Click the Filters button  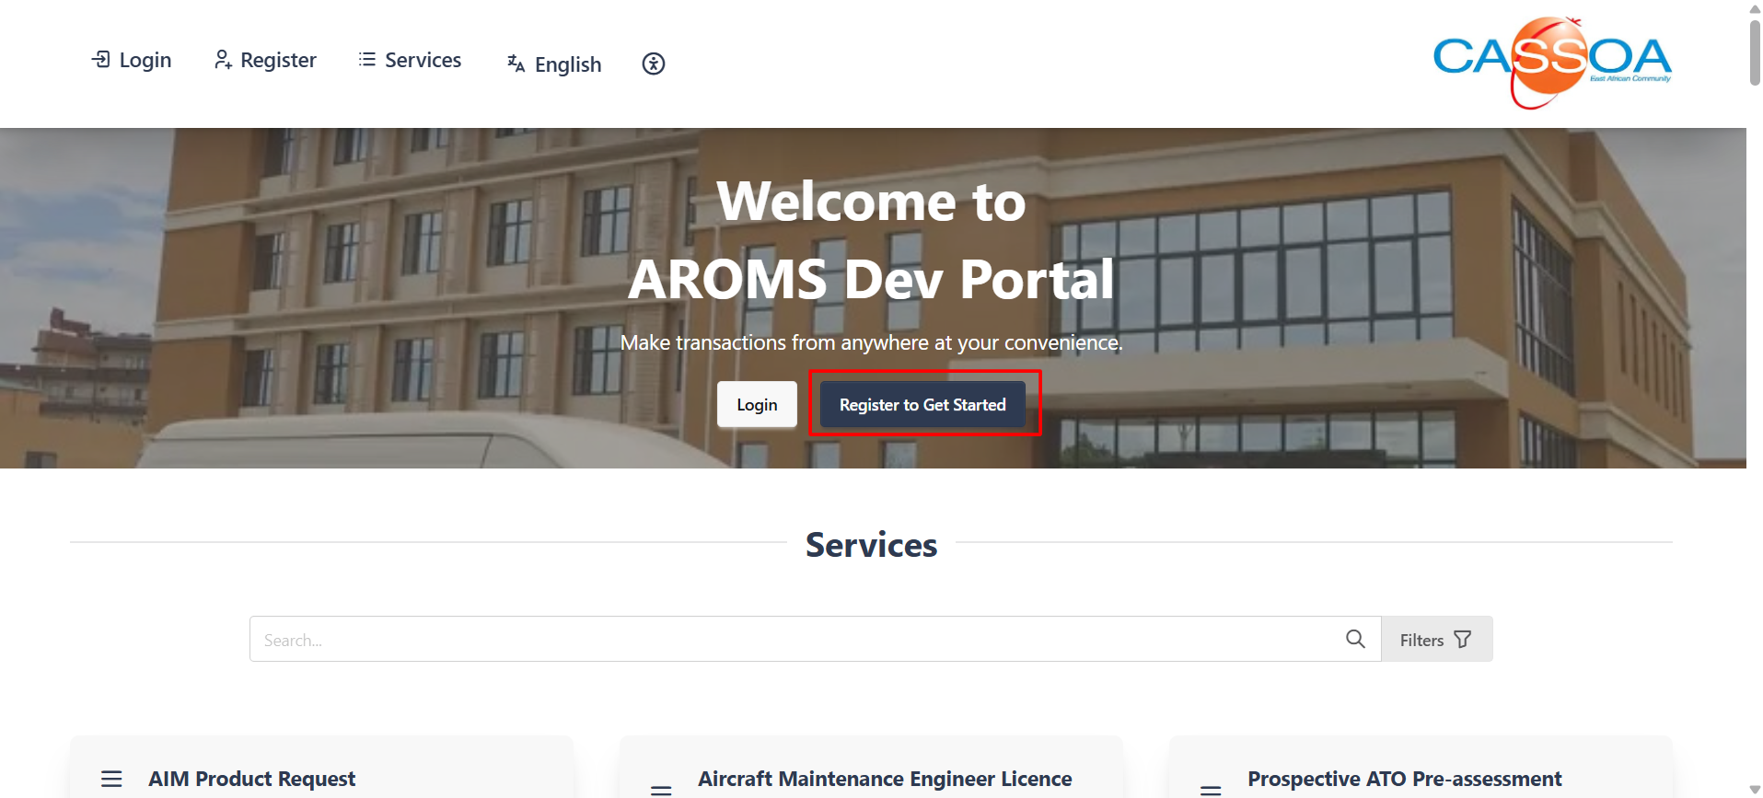point(1436,640)
